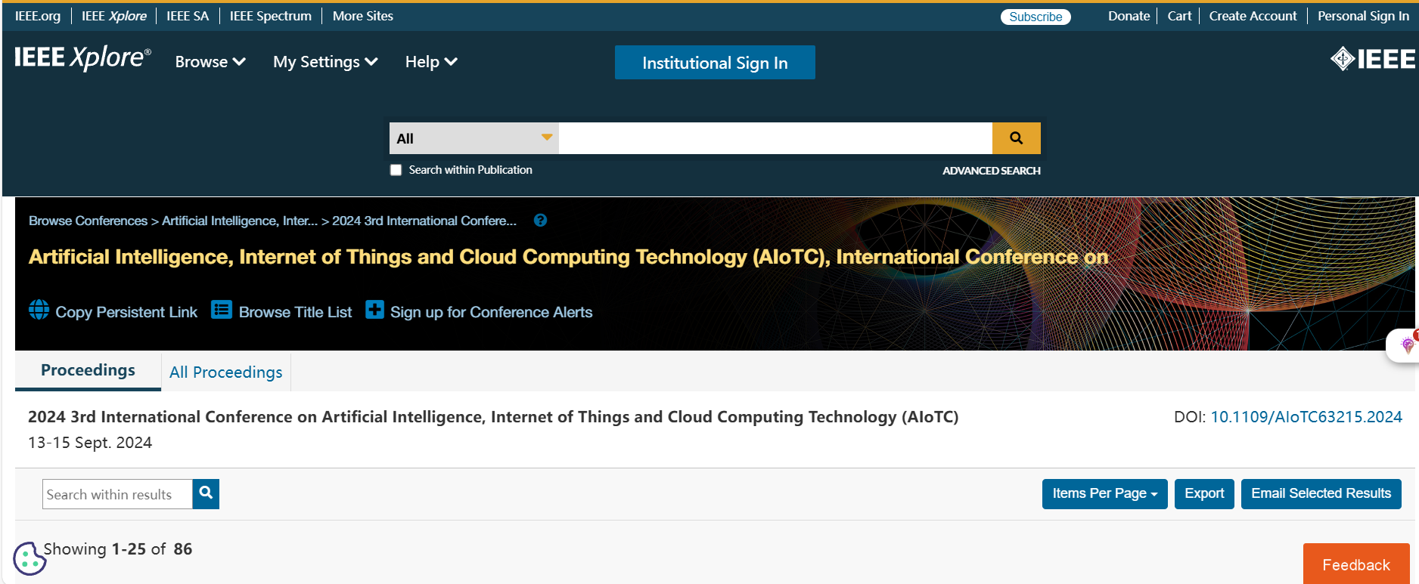Switch to the All Proceedings tab
The image size is (1419, 584).
point(225,372)
